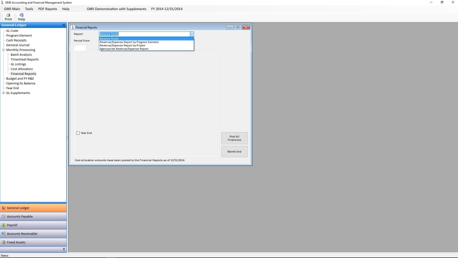Minimize the Financial Reports window
The image size is (458, 258).
(x=229, y=27)
